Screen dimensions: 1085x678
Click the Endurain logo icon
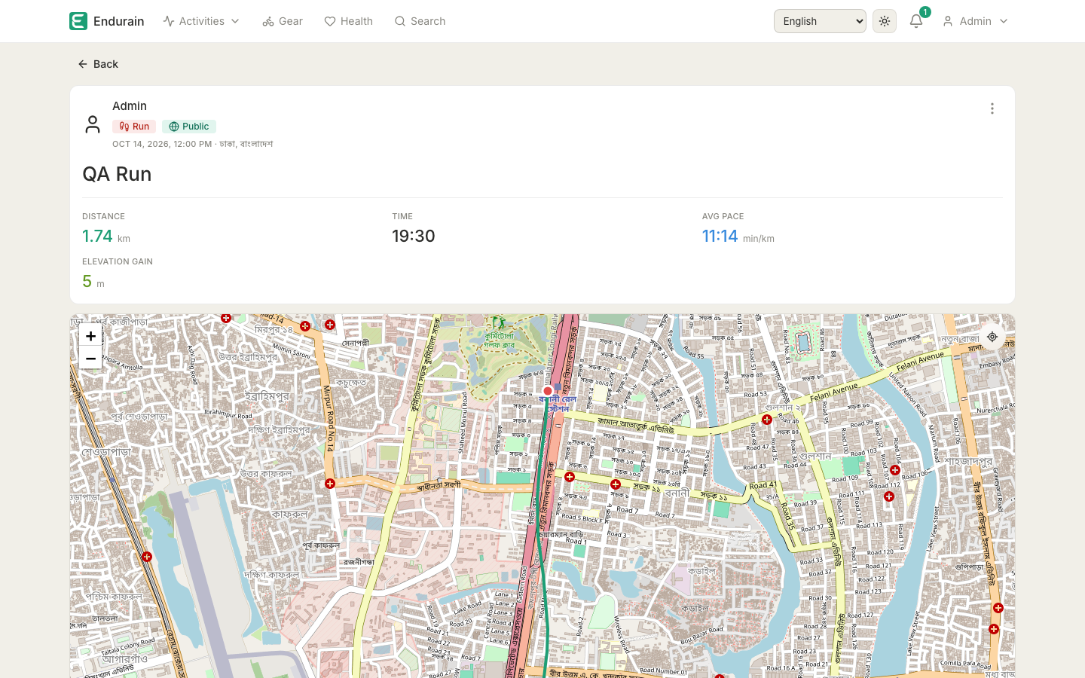78,21
